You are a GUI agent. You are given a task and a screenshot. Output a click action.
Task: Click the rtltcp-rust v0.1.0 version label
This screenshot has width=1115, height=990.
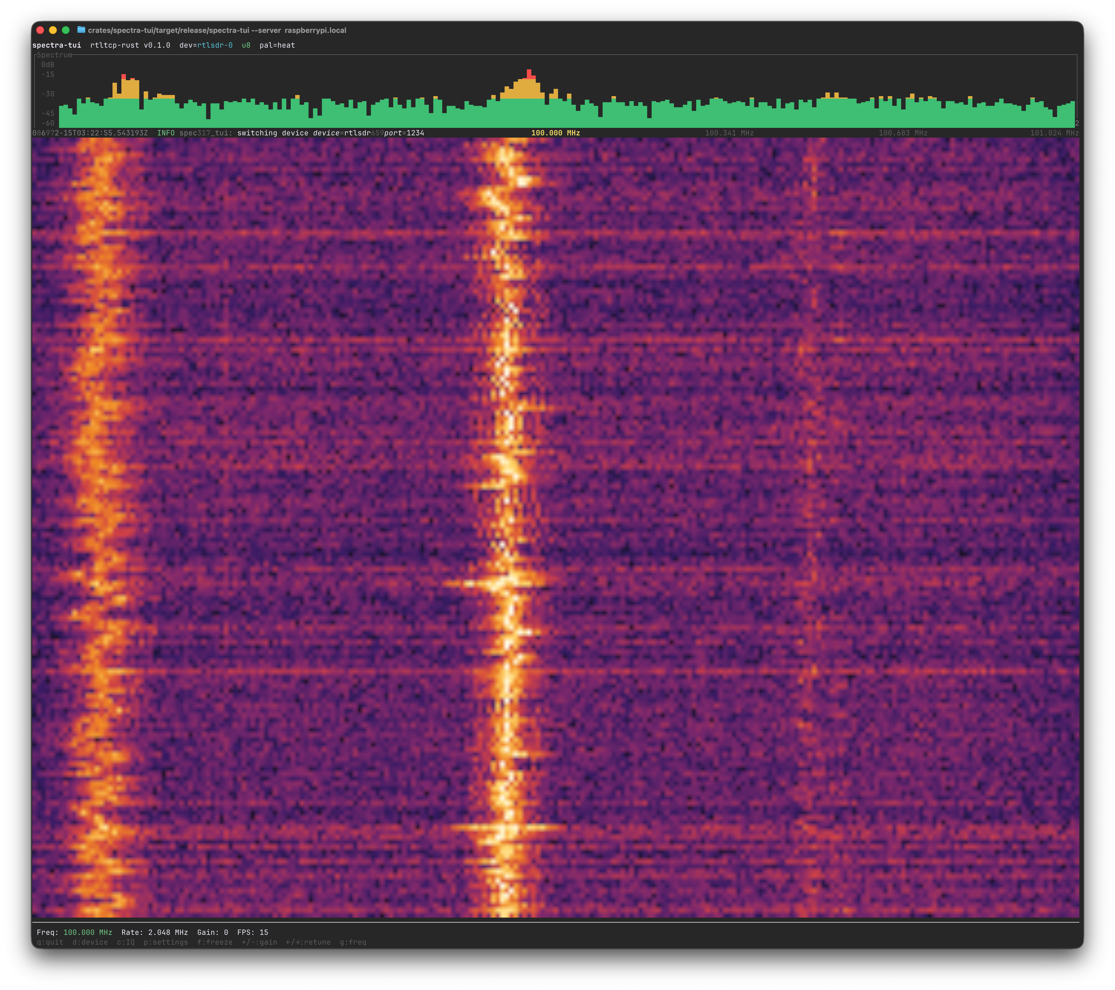[x=128, y=45]
